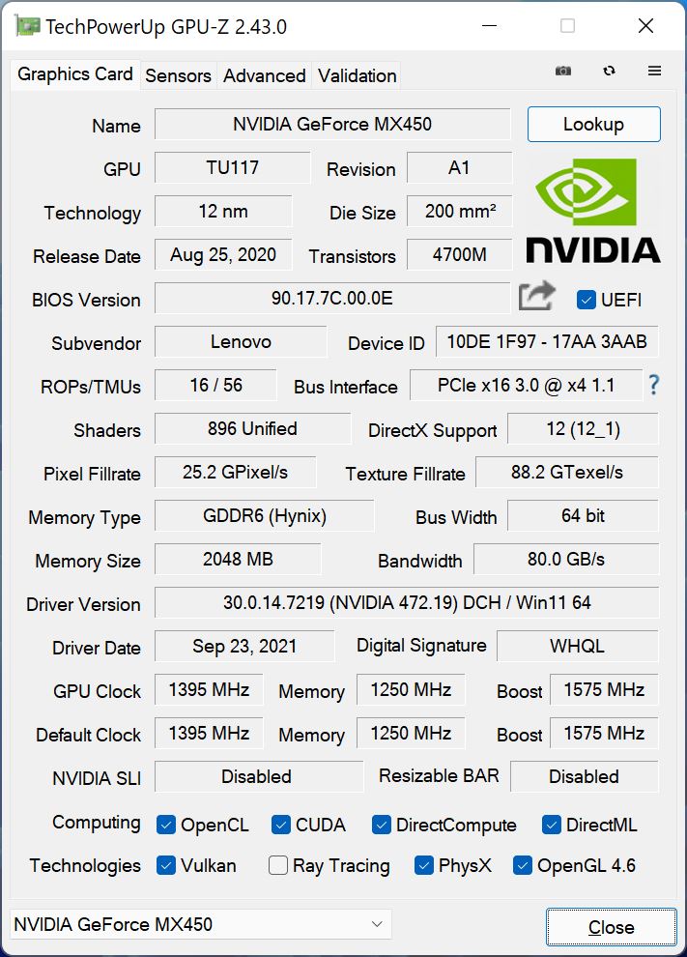Click the NVIDIA logo image
Image resolution: width=687 pixels, height=957 pixels.
point(592,211)
